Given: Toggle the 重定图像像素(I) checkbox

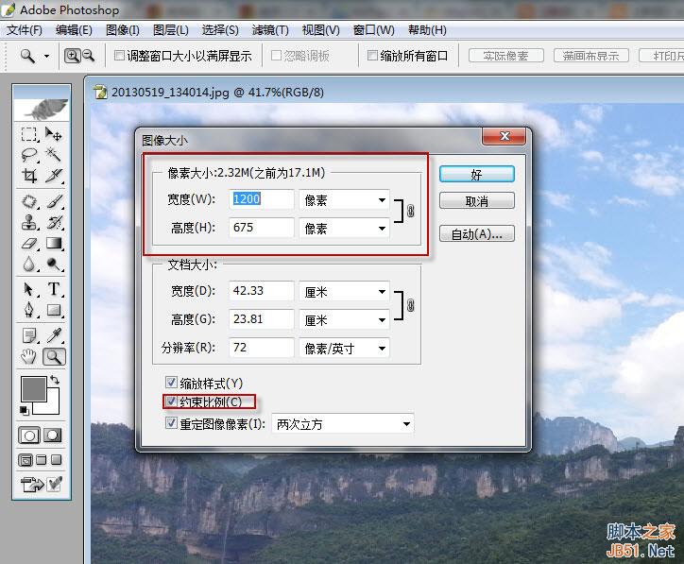Looking at the screenshot, I should coord(171,423).
